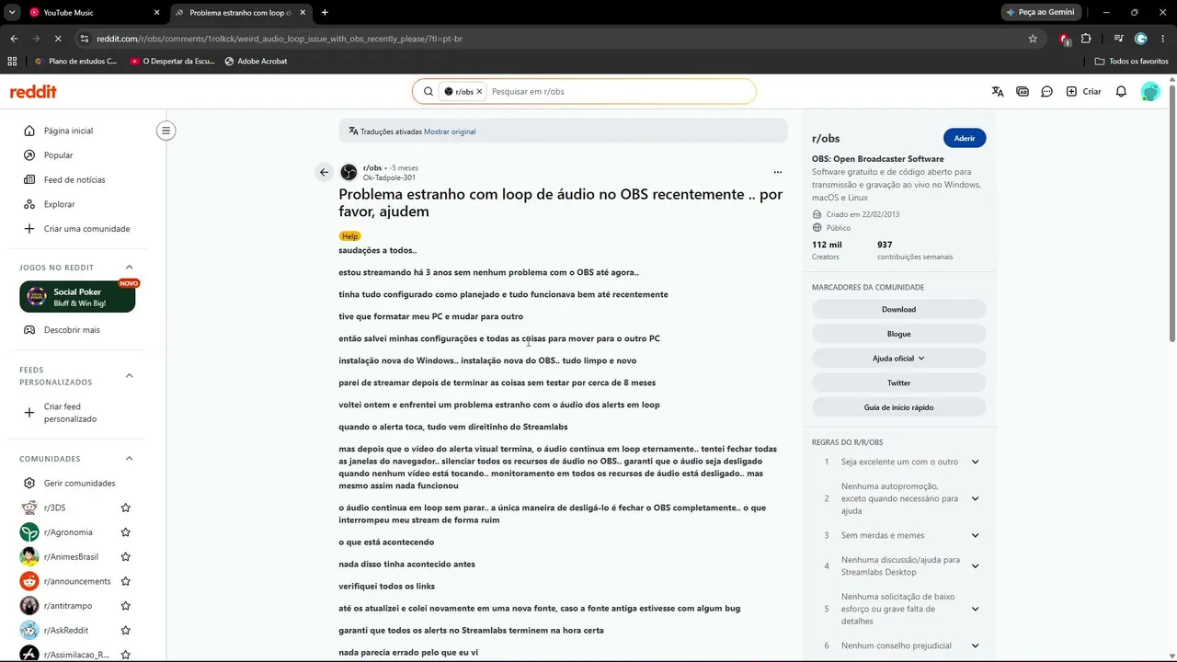Open the Reddit advertise (AD) icon

(1023, 92)
